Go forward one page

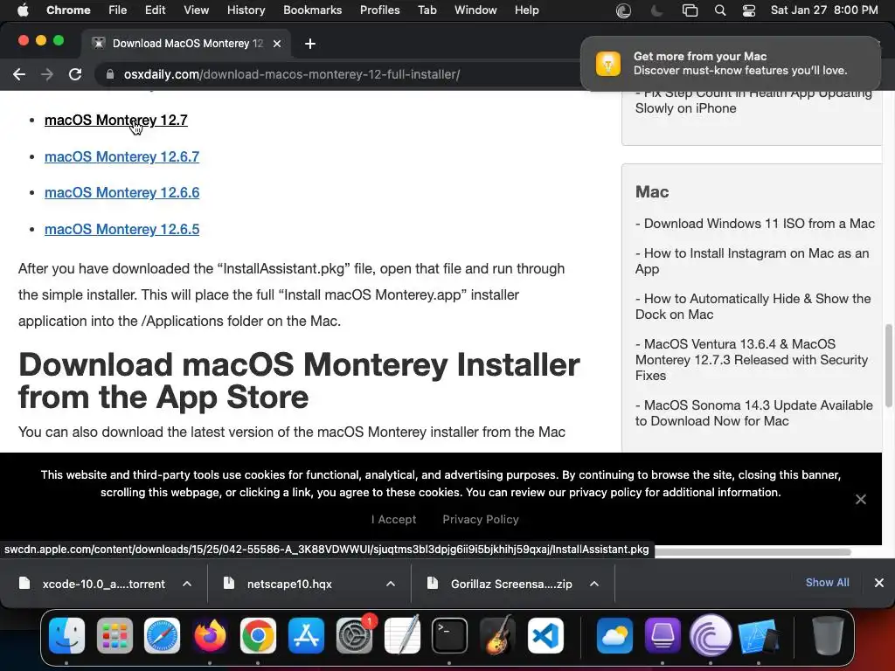pyautogui.click(x=47, y=74)
